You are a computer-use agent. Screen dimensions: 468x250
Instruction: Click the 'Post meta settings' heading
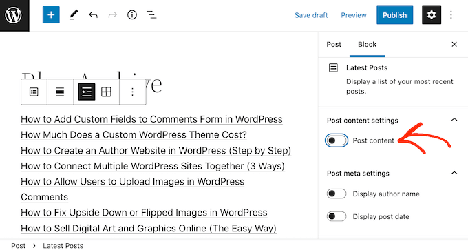pyautogui.click(x=358, y=174)
